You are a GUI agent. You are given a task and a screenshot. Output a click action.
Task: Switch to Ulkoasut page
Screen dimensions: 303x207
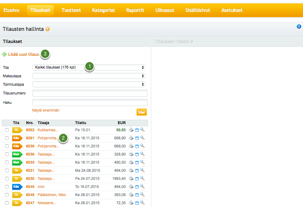point(165,10)
